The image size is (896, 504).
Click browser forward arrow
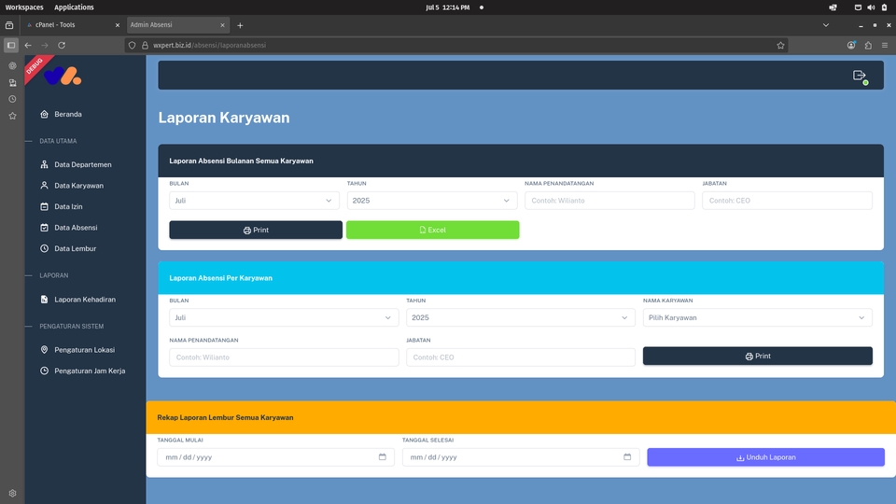[x=45, y=45]
